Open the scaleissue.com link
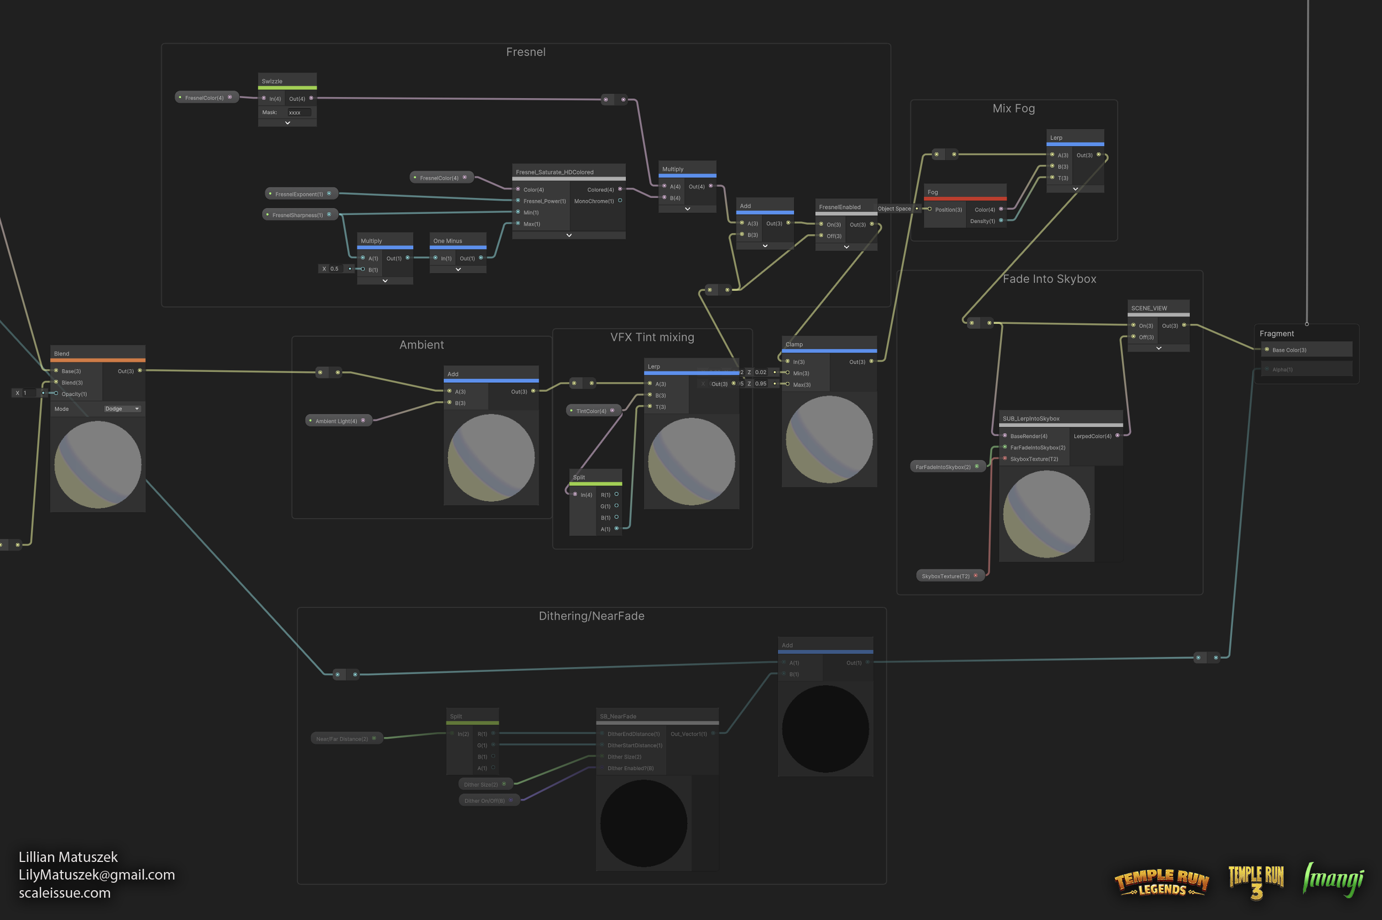This screenshot has height=920, width=1382. pos(65,892)
